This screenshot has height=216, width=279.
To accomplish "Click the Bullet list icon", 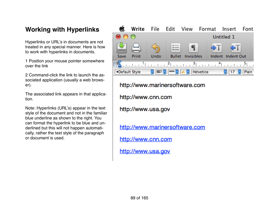I will 176,48.
